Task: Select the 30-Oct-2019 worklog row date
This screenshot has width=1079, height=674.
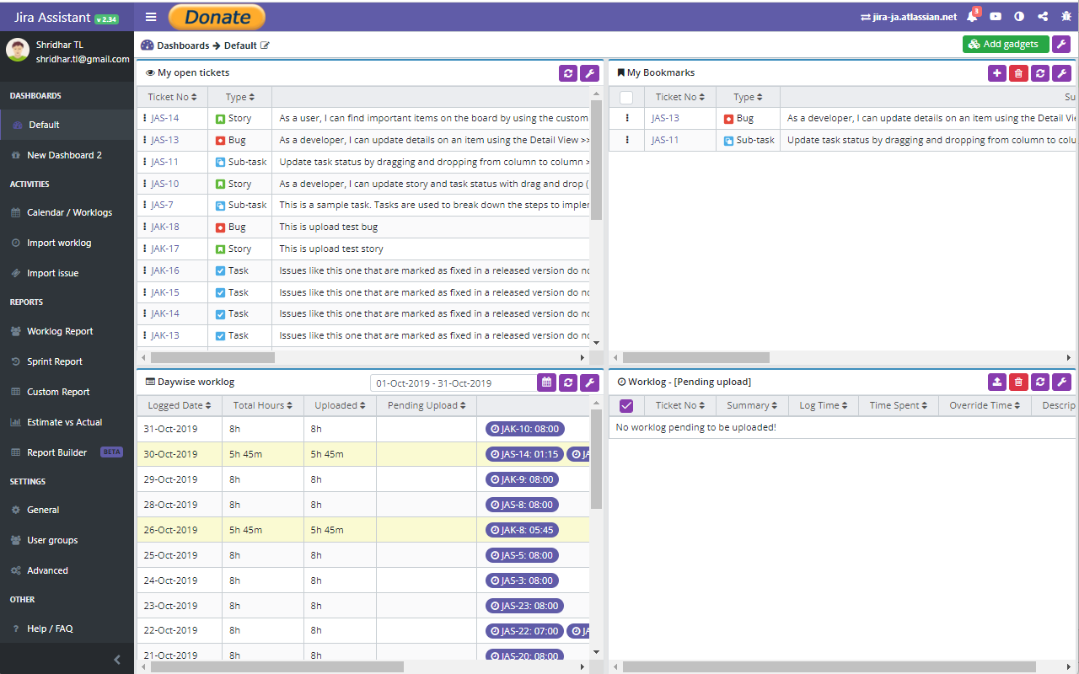Action: 172,454
